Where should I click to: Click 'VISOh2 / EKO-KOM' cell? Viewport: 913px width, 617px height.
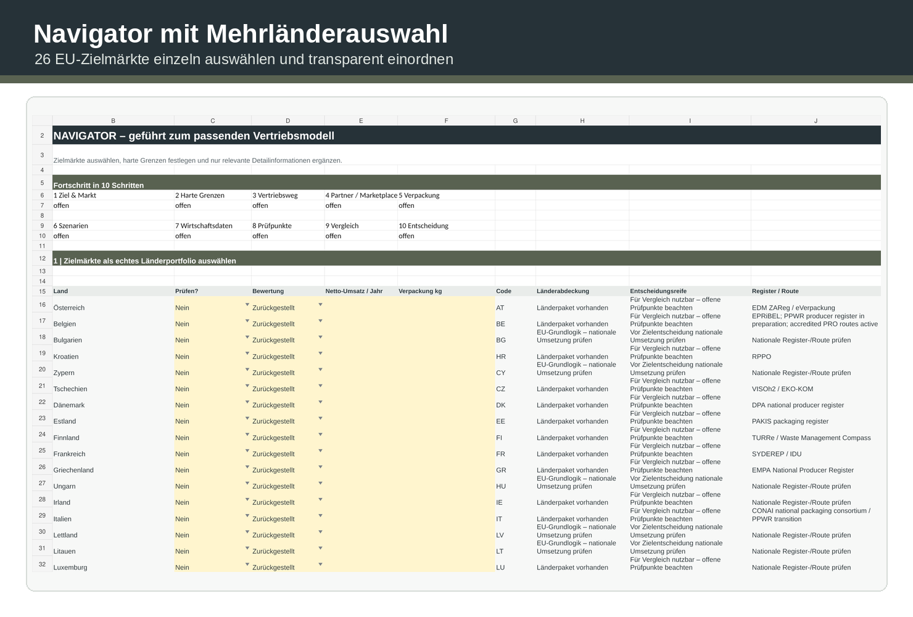(x=816, y=386)
